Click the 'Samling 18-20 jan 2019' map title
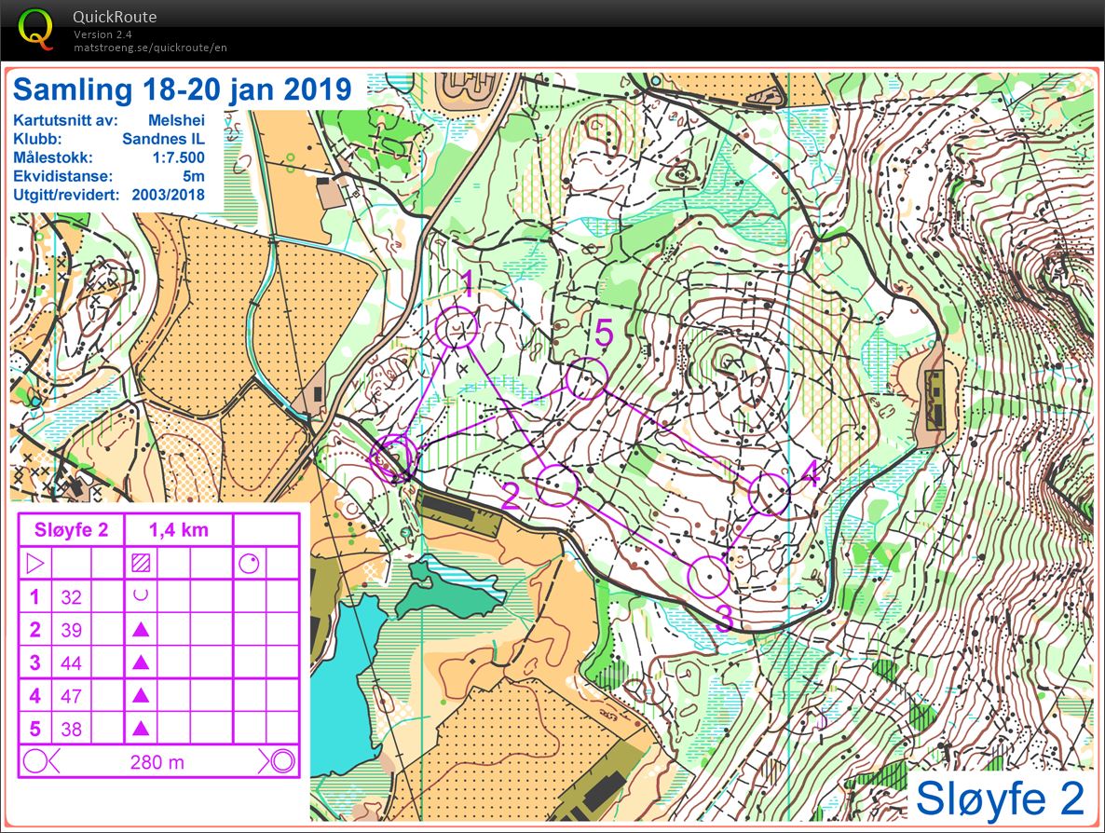1105x833 pixels. (183, 90)
